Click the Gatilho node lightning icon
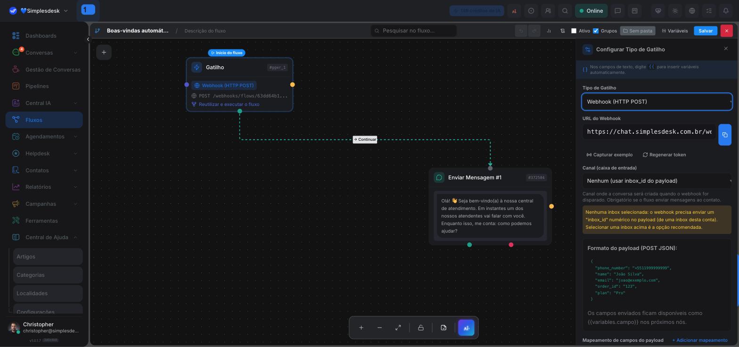 197,67
